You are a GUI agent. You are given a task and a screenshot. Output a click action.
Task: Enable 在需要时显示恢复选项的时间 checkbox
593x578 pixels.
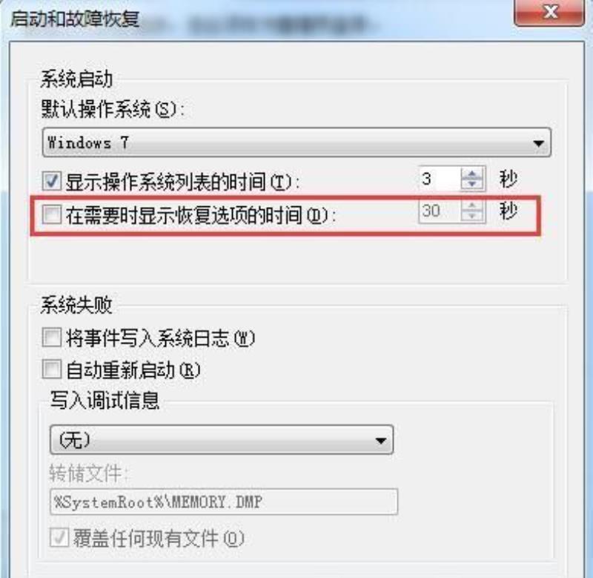[x=51, y=214]
